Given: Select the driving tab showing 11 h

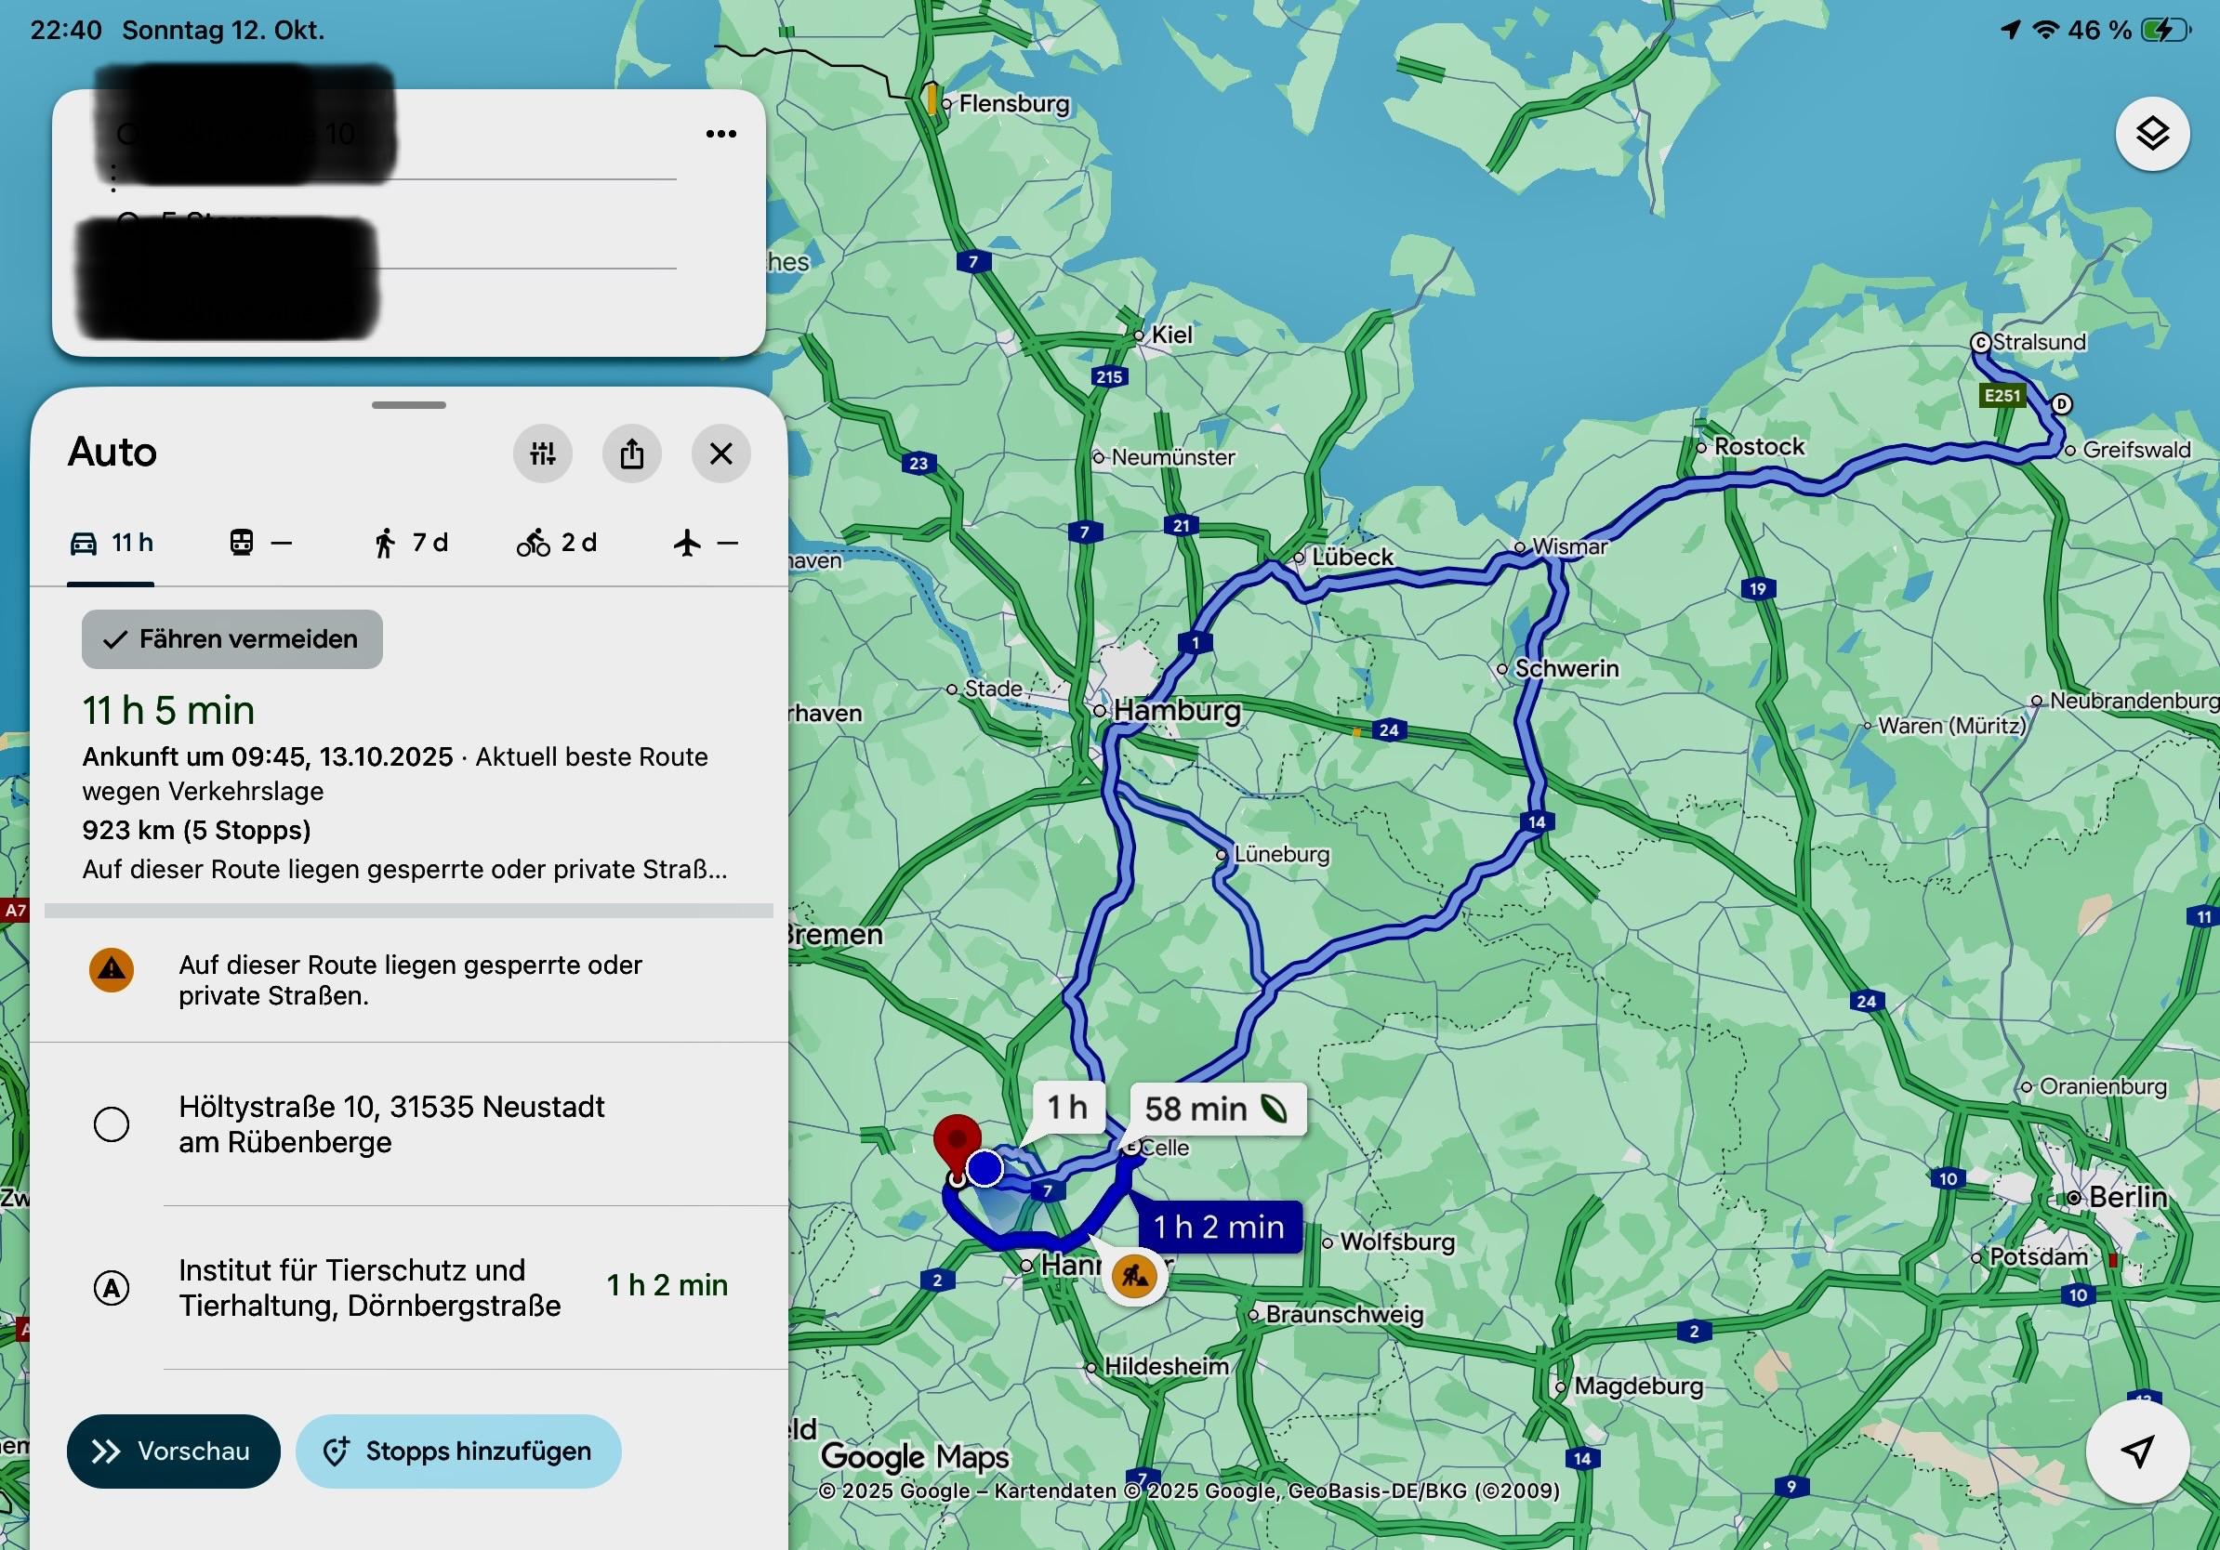Looking at the screenshot, I should 112,543.
